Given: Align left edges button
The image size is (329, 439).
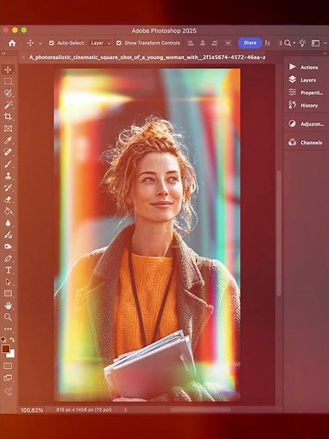Looking at the screenshot, I should [x=191, y=43].
